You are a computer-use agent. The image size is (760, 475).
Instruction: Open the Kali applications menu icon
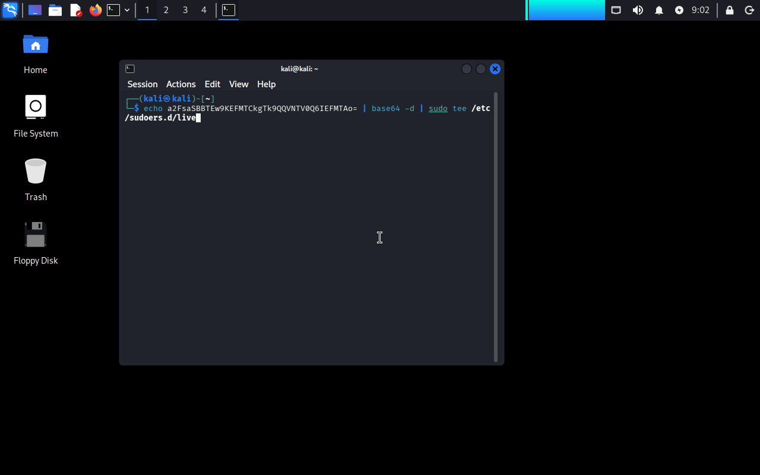[x=10, y=10]
